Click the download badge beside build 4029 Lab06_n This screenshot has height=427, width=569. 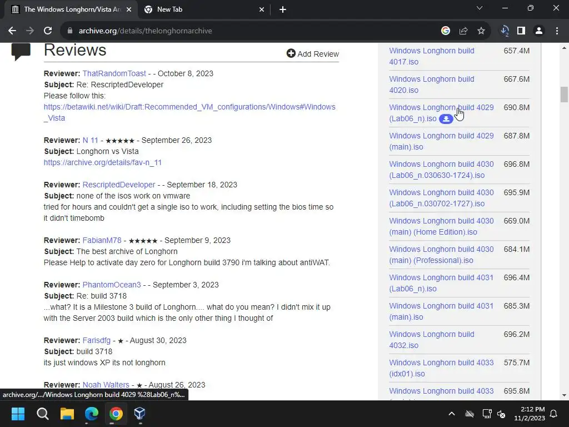coord(446,119)
